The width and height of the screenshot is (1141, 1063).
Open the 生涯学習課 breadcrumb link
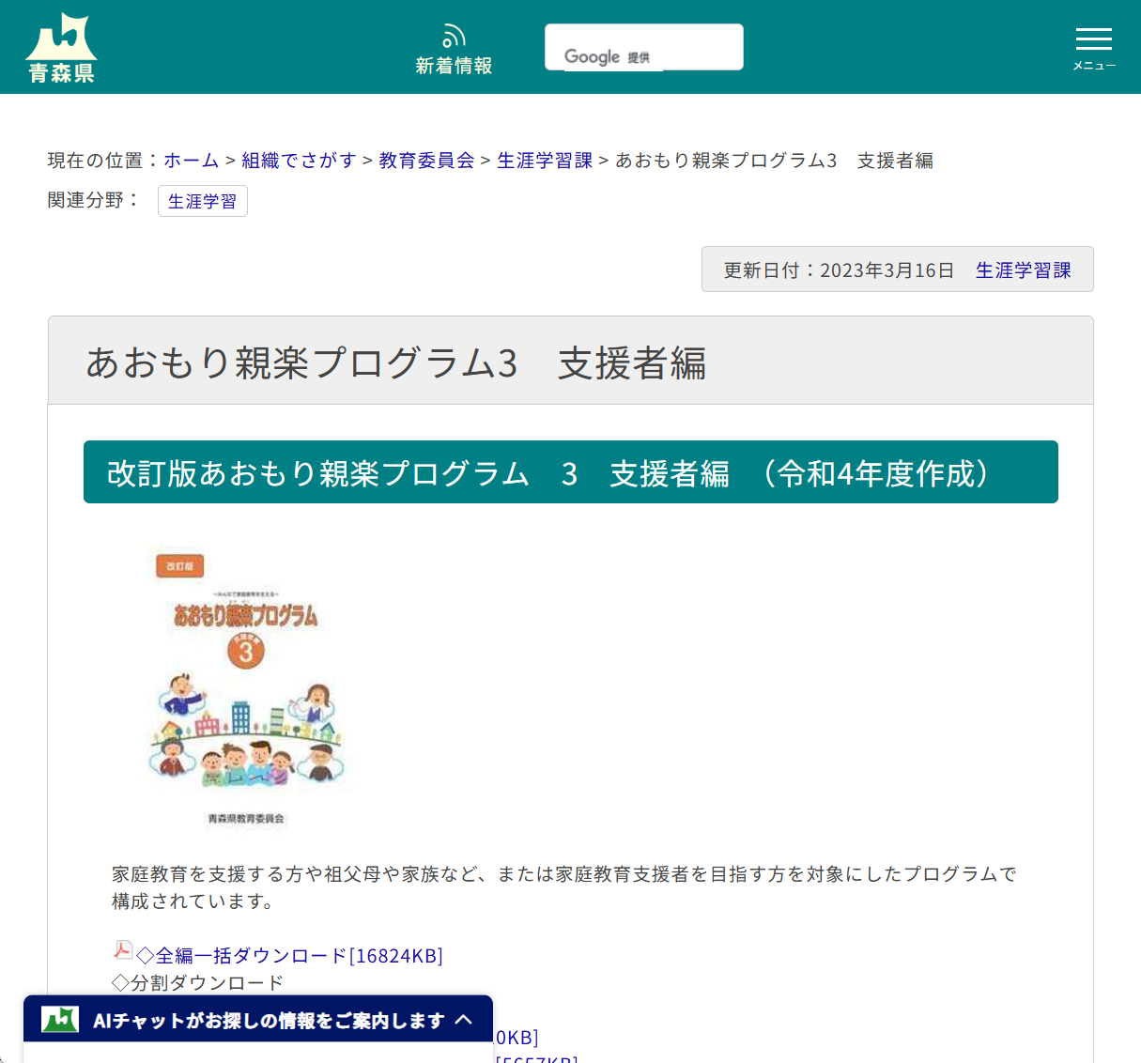coord(544,161)
